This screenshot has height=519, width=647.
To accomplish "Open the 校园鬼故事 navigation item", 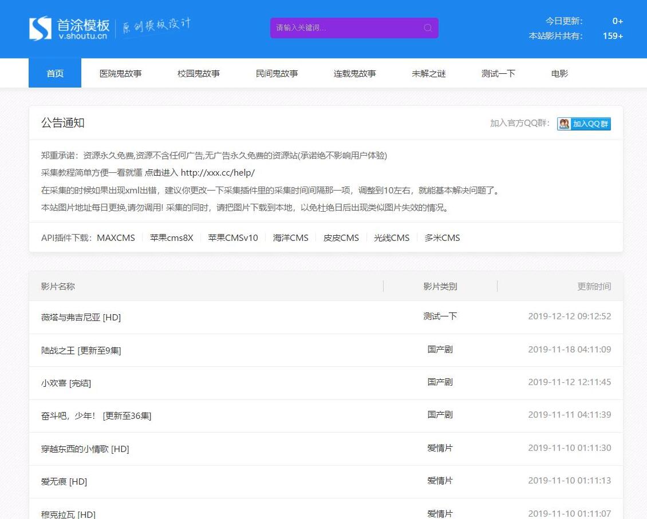I will [x=199, y=73].
